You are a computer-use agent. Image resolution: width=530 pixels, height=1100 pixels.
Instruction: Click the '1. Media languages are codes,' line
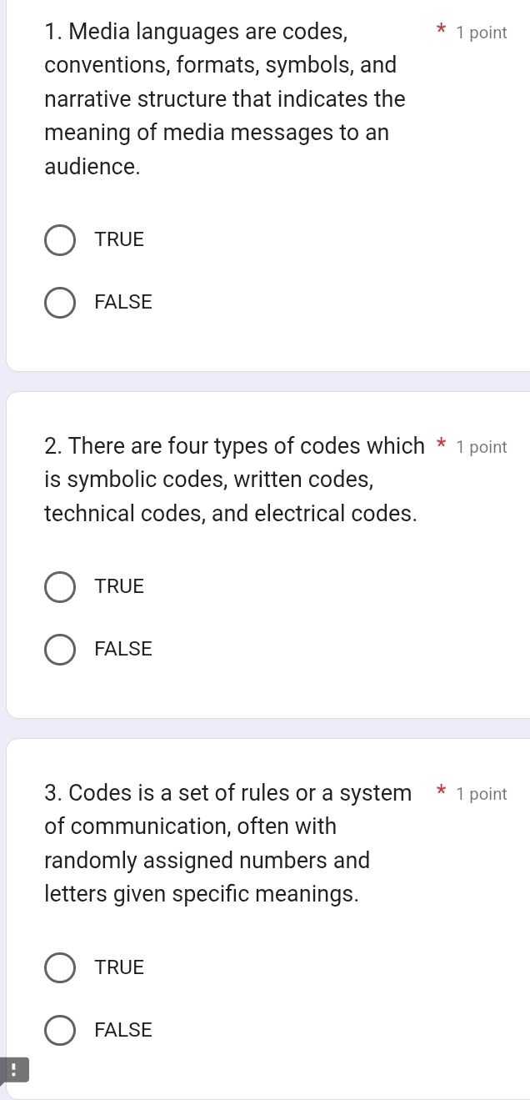(197, 32)
